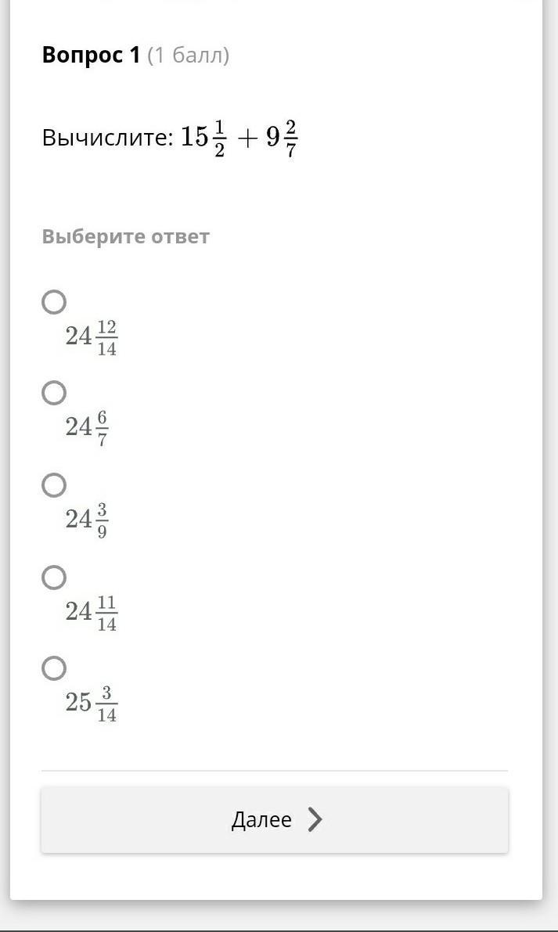Click the mixed number 15 1/2 term
The height and width of the screenshot is (932, 558).
click(x=203, y=139)
